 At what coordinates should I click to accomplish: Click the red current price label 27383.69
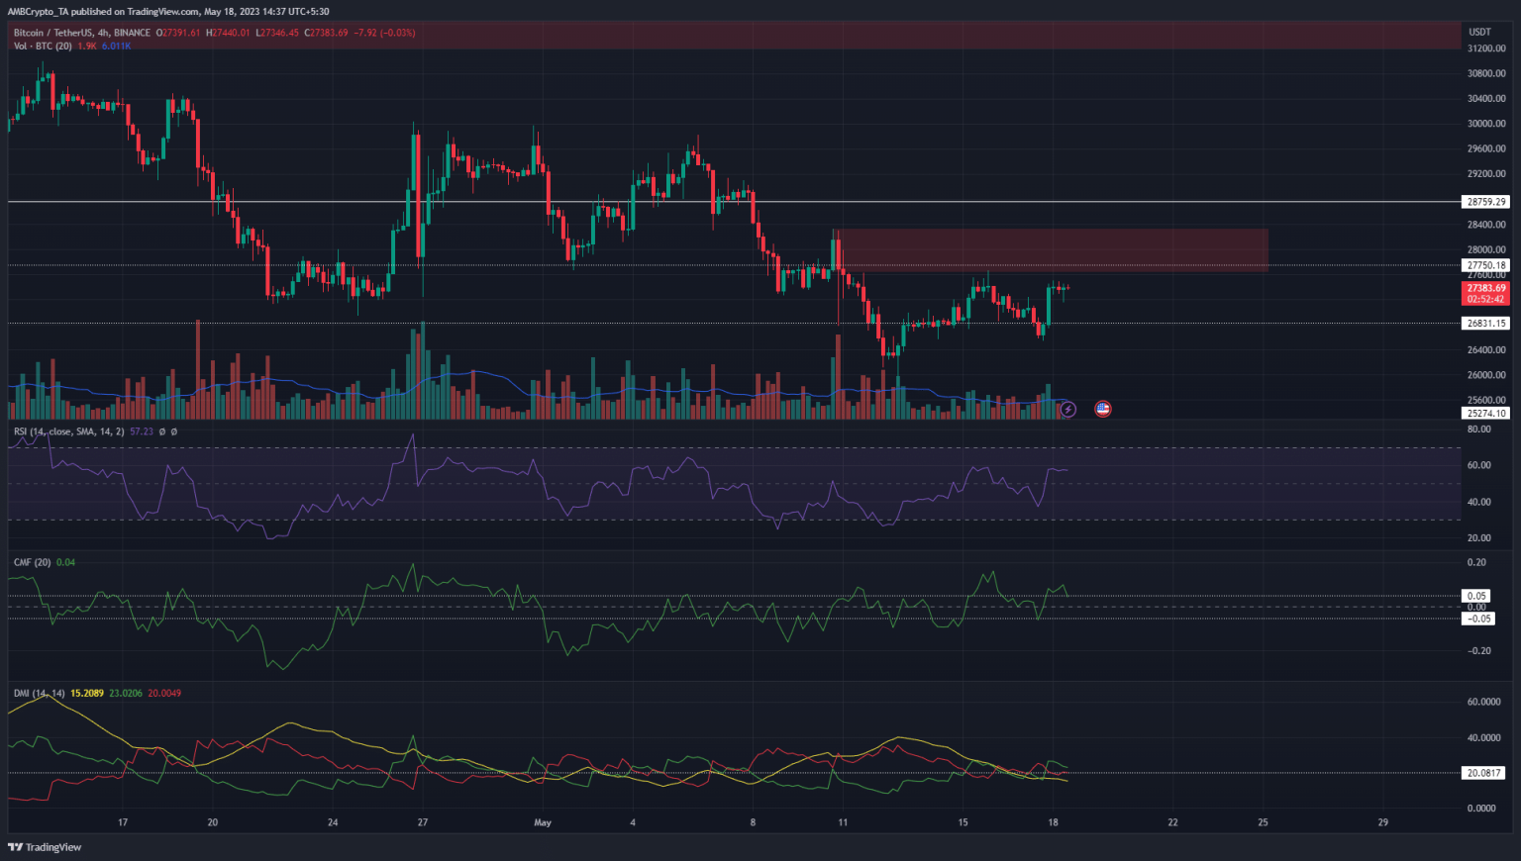(x=1484, y=288)
